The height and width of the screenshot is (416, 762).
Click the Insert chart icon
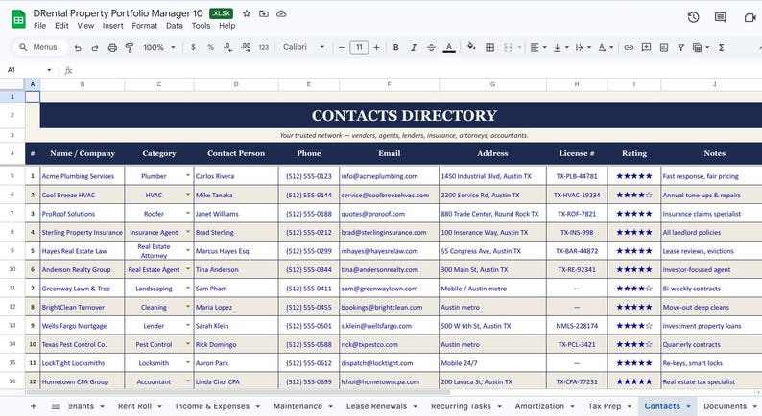[664, 48]
